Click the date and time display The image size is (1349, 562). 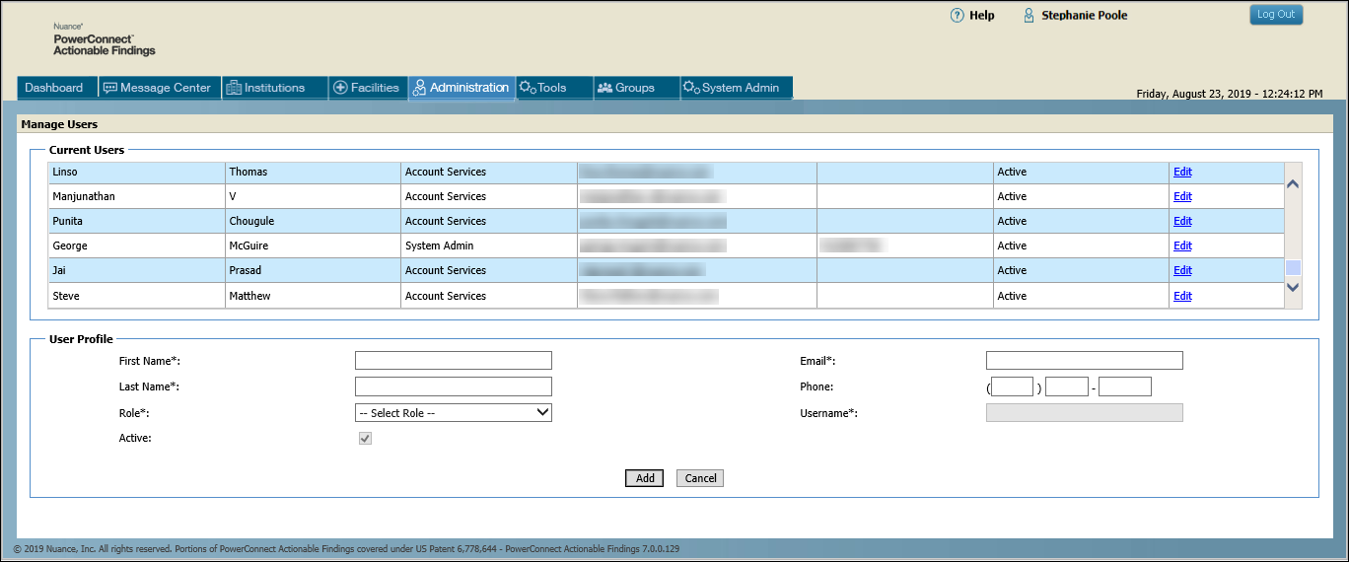point(1230,94)
